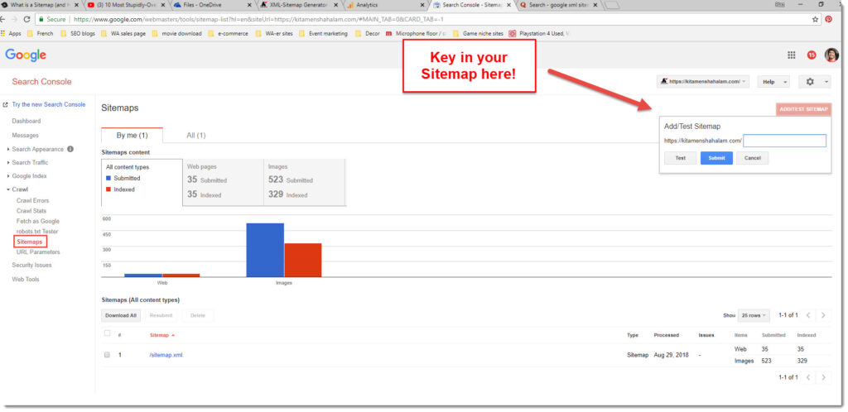This screenshot has height=412, width=848.
Task: Open the Google apps grid icon
Action: [x=791, y=55]
